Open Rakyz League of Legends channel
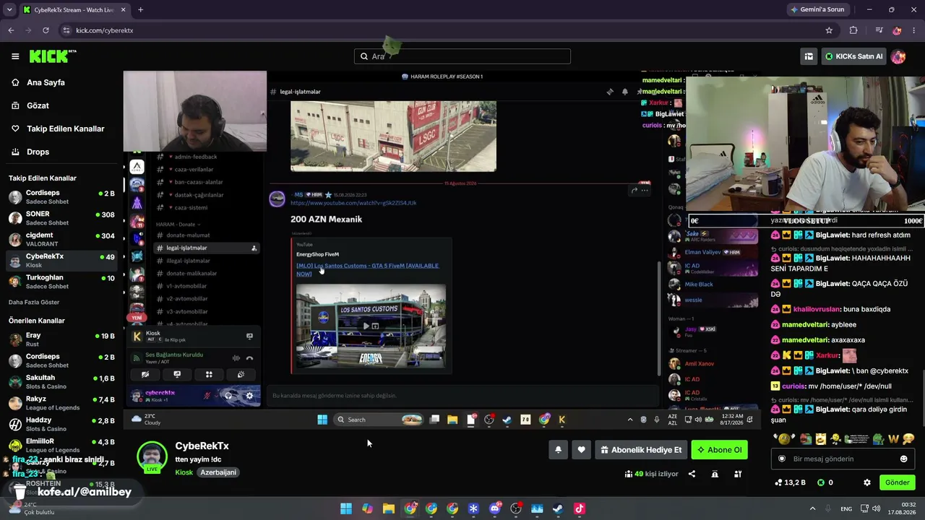Screen dimensions: 925x520 click(61, 403)
